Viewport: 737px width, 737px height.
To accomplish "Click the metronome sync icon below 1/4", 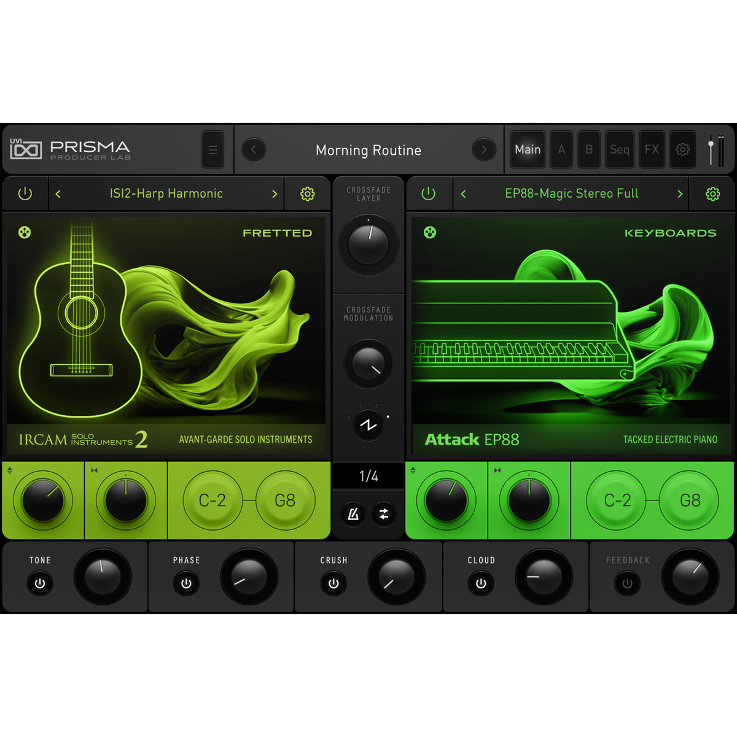I will coord(353,514).
